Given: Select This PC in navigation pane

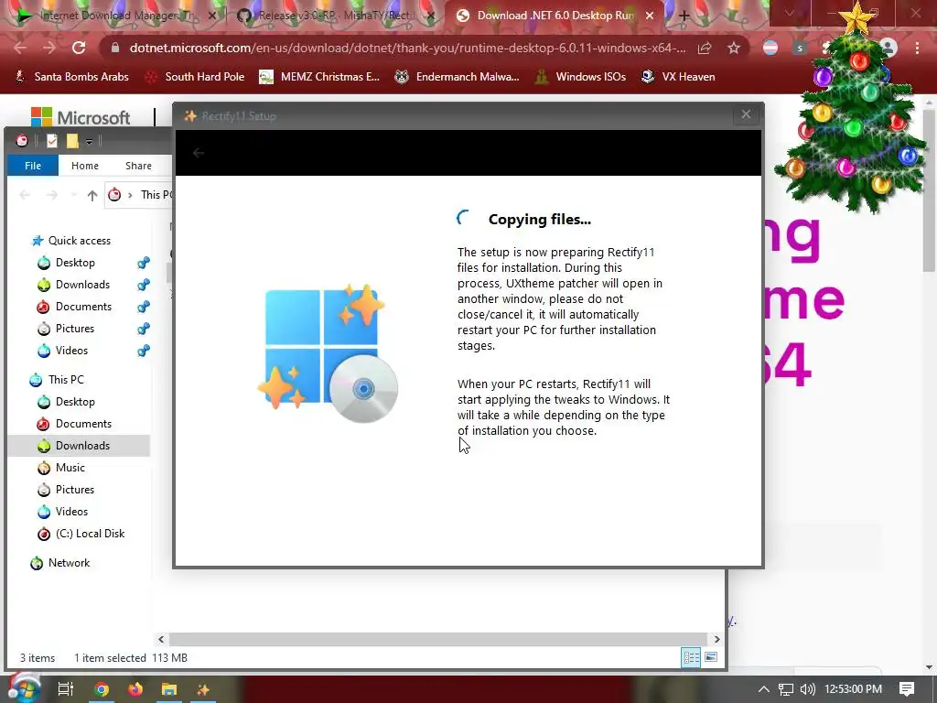Looking at the screenshot, I should [66, 380].
